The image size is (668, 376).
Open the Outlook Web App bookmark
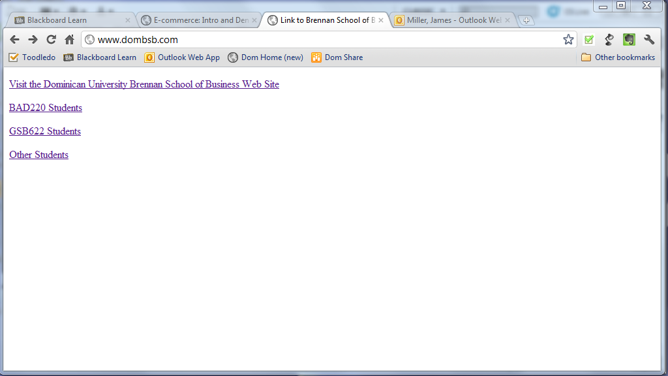[182, 57]
